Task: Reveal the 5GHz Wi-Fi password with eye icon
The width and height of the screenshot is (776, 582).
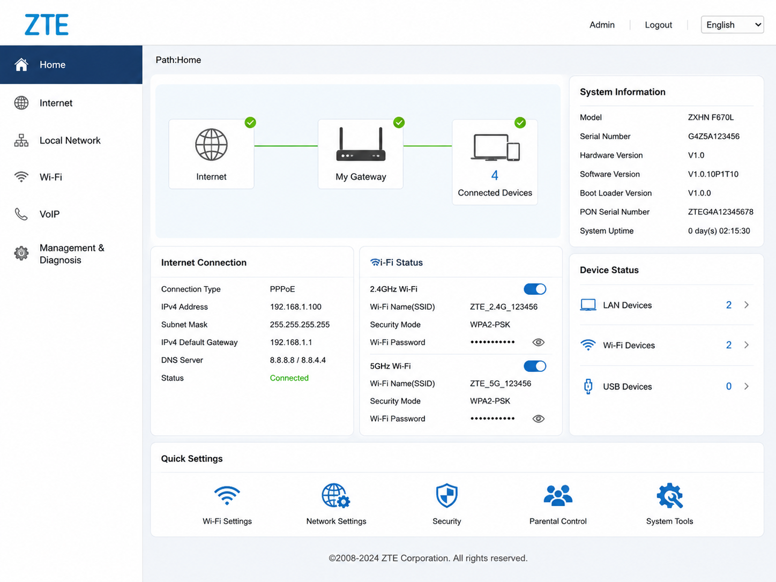Action: pyautogui.click(x=539, y=419)
